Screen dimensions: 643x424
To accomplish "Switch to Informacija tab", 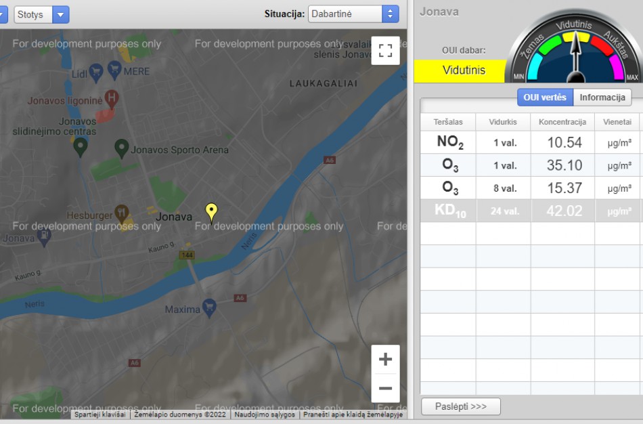I will tap(602, 98).
